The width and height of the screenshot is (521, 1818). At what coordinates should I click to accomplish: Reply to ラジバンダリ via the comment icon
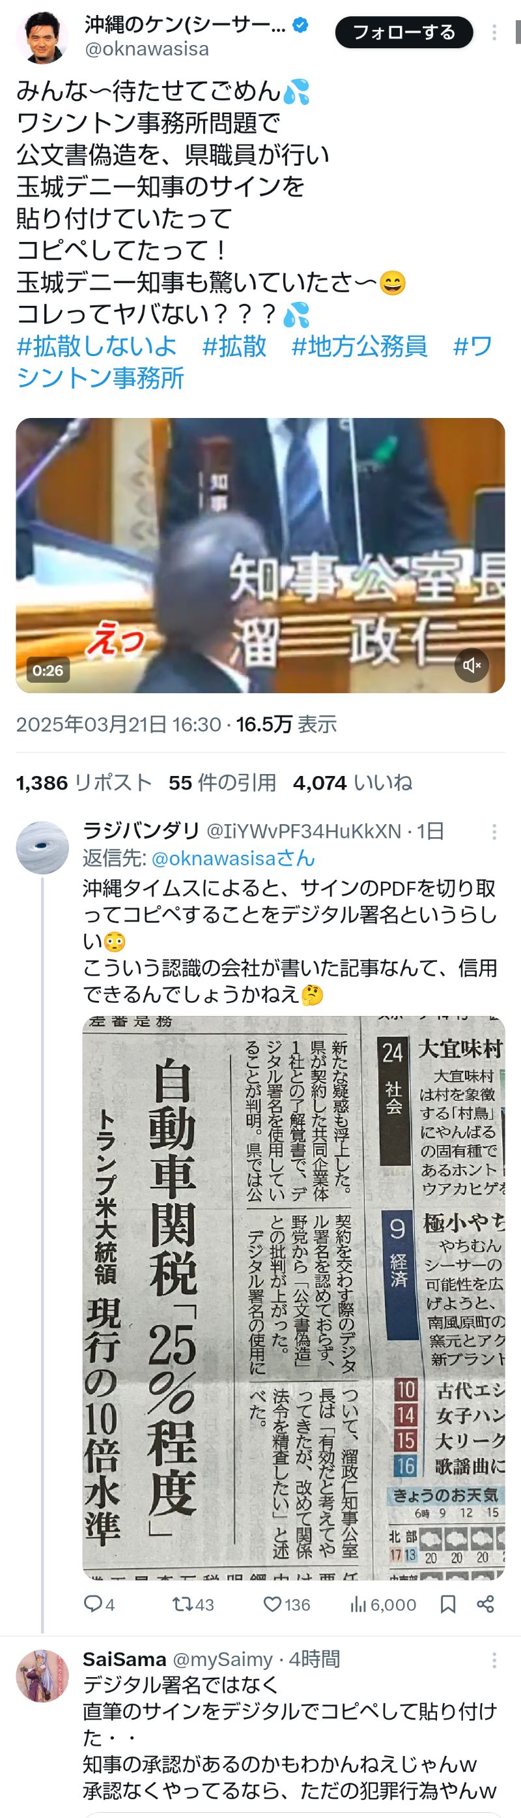pos(99,1604)
